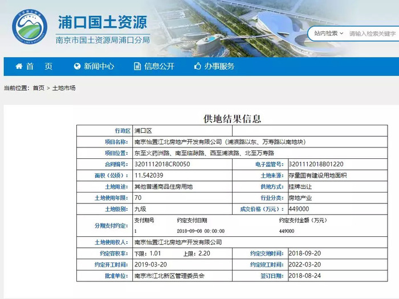Screen dimensions: 399x299
Task: Click the 浦口国土资源 site title
Action: [103, 22]
